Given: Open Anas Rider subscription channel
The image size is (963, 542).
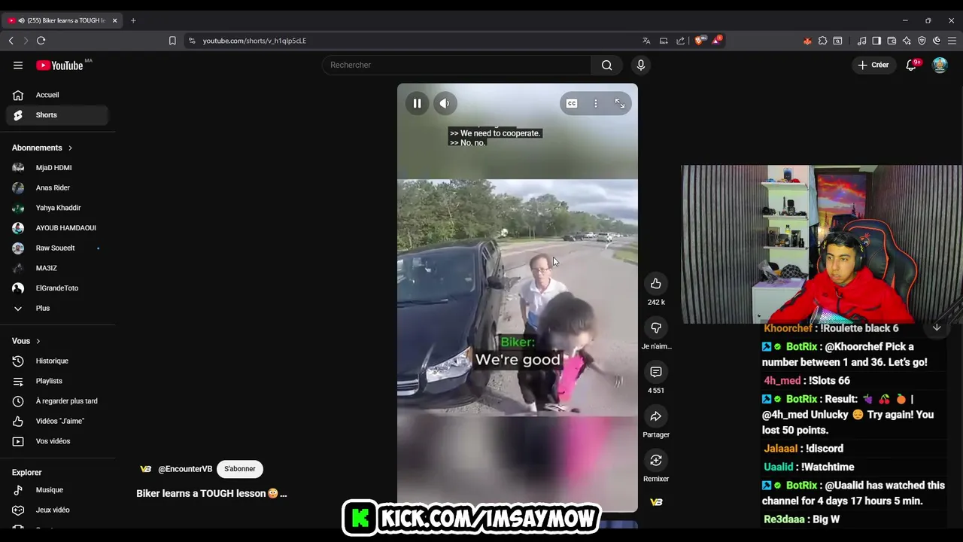Looking at the screenshot, I should coord(58,187).
